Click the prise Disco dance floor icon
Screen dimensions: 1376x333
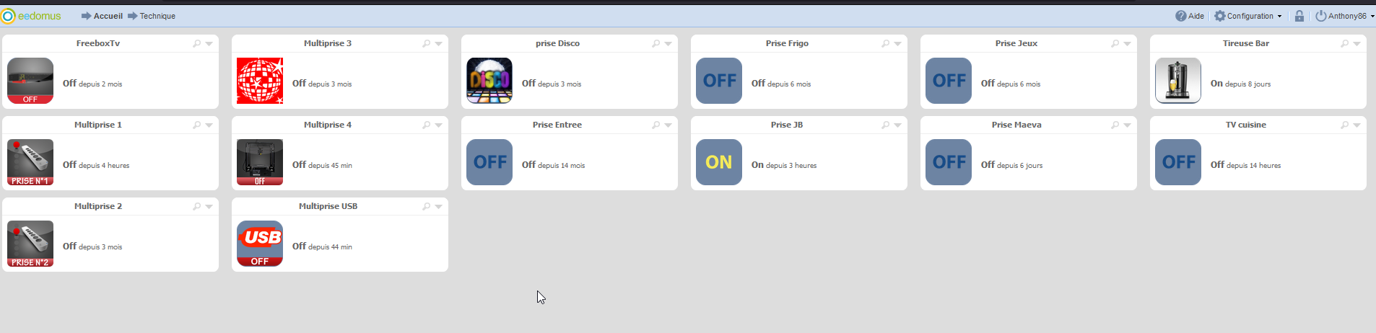click(x=489, y=81)
